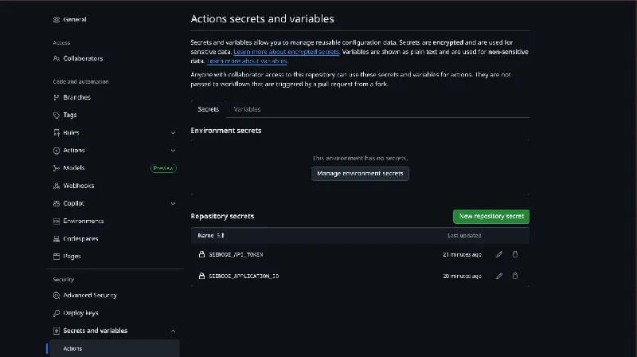Viewport: 637px width, 357px height.
Task: Expand the Copilot sidebar section
Action: (x=173, y=203)
